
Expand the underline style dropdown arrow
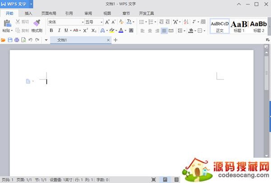click(x=71, y=31)
